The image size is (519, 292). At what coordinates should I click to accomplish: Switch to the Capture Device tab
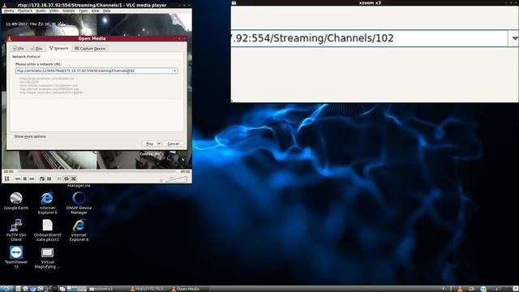90,49
